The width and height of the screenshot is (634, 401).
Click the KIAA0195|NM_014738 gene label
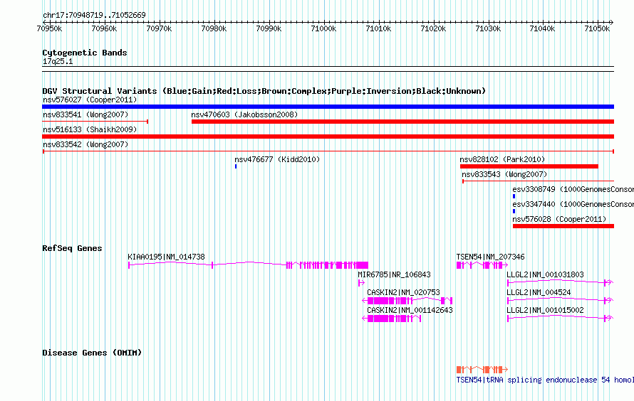(x=166, y=257)
